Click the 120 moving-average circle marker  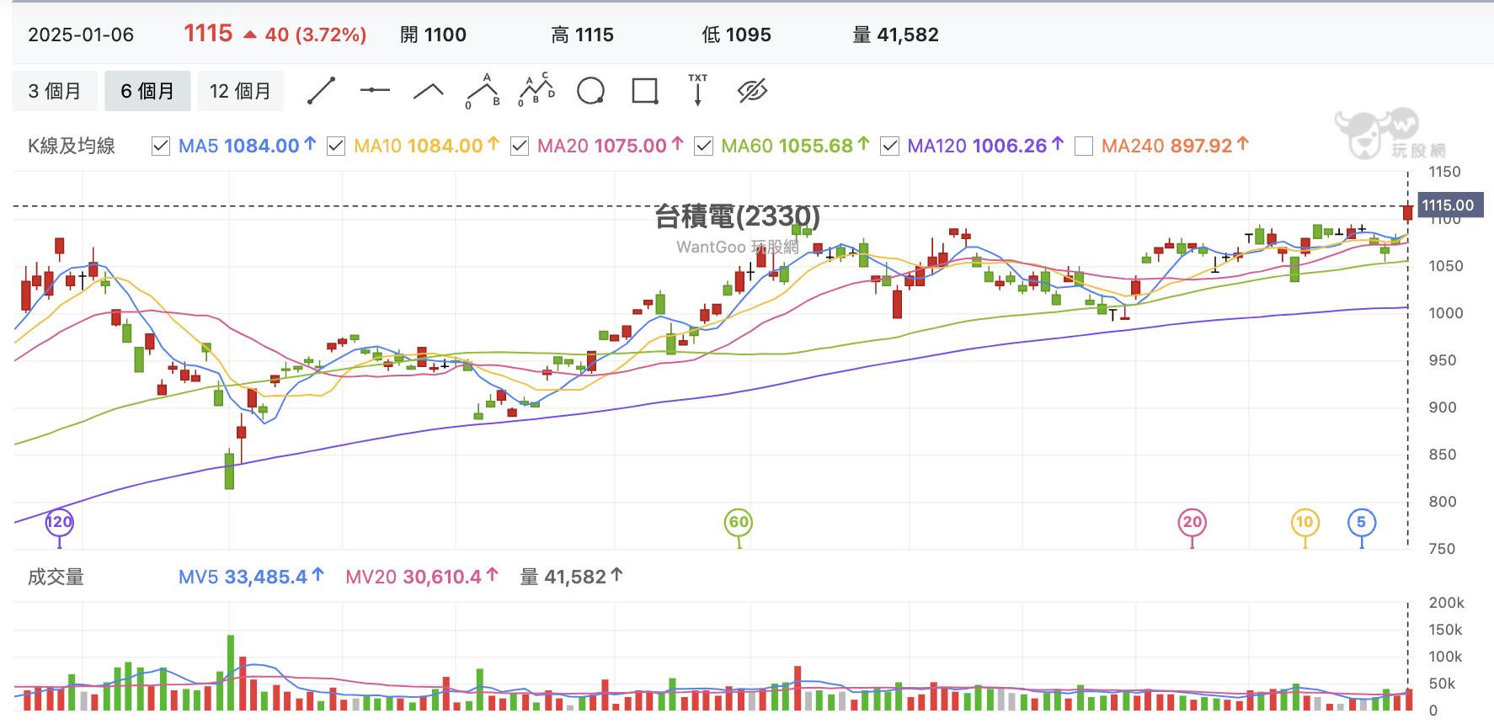(x=59, y=523)
